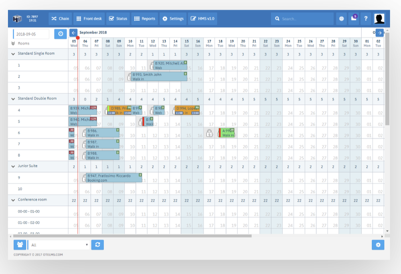Select room row 10
Viewport: 401px width, 274px height.
coord(38,189)
